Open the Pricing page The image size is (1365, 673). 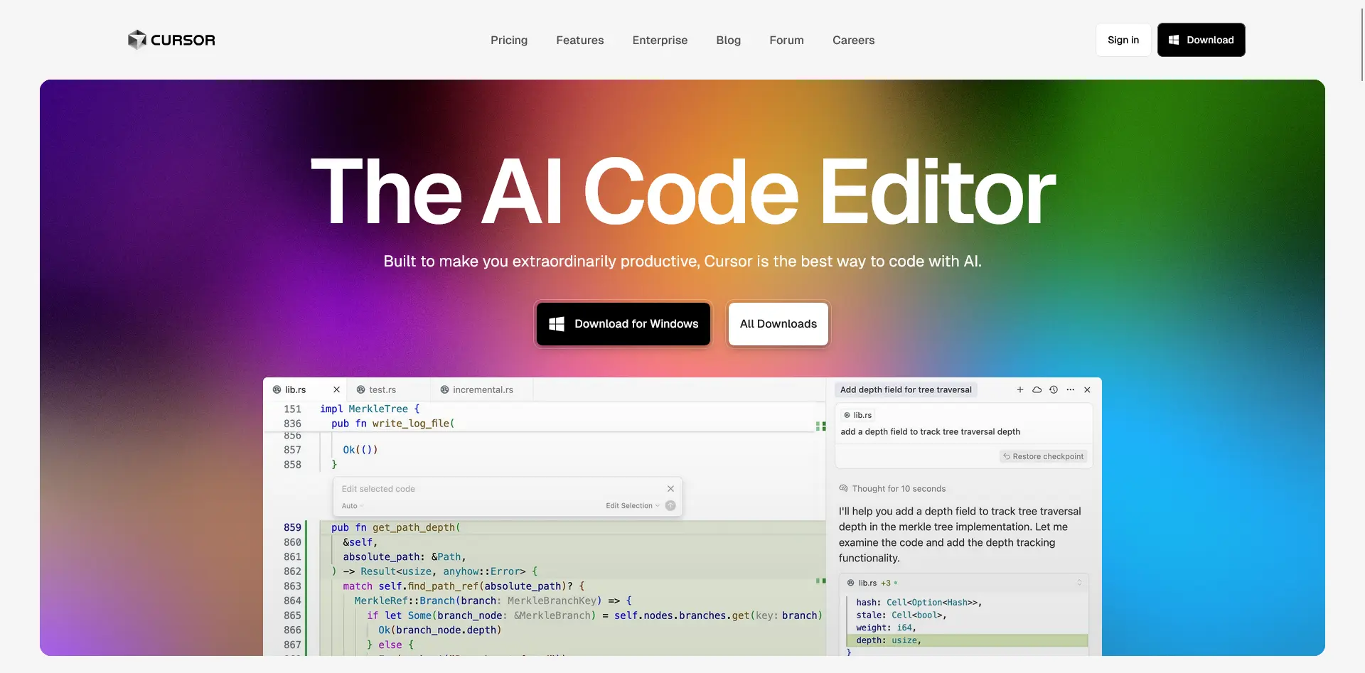tap(509, 40)
